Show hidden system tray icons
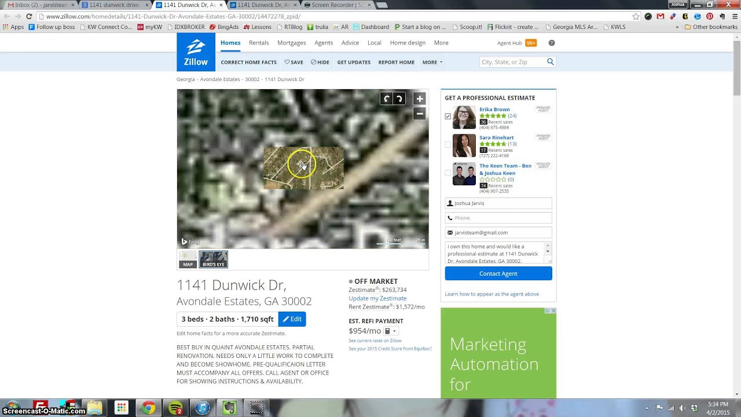This screenshot has width=741, height=417. [647, 408]
